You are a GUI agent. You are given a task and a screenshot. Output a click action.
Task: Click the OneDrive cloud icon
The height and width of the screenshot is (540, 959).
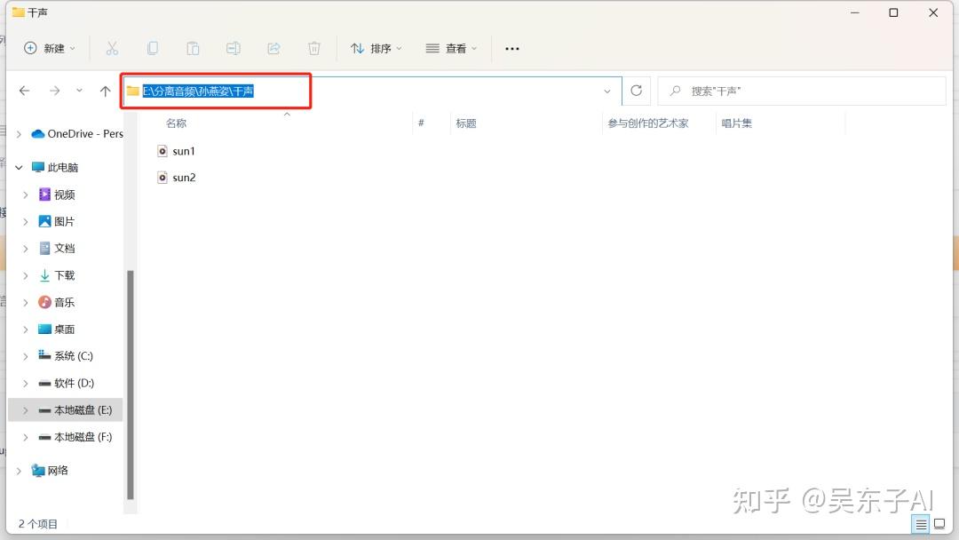[x=38, y=134]
